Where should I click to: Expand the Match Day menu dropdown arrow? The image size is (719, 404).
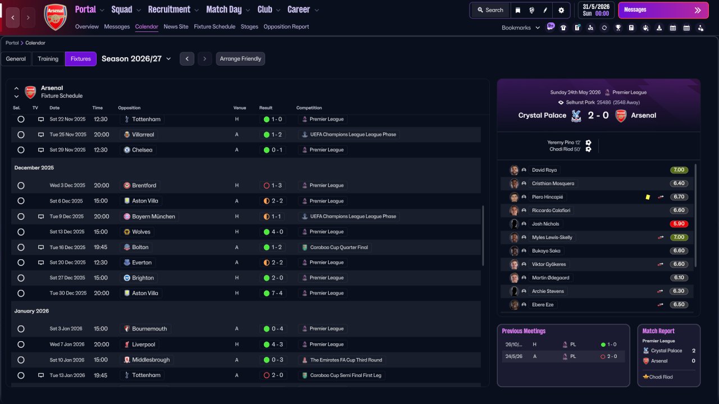(x=248, y=10)
